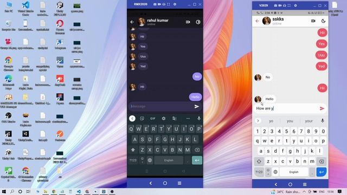Click settings gear in V2029 title bar
This screenshot has height=195, width=347.
coord(295,5)
